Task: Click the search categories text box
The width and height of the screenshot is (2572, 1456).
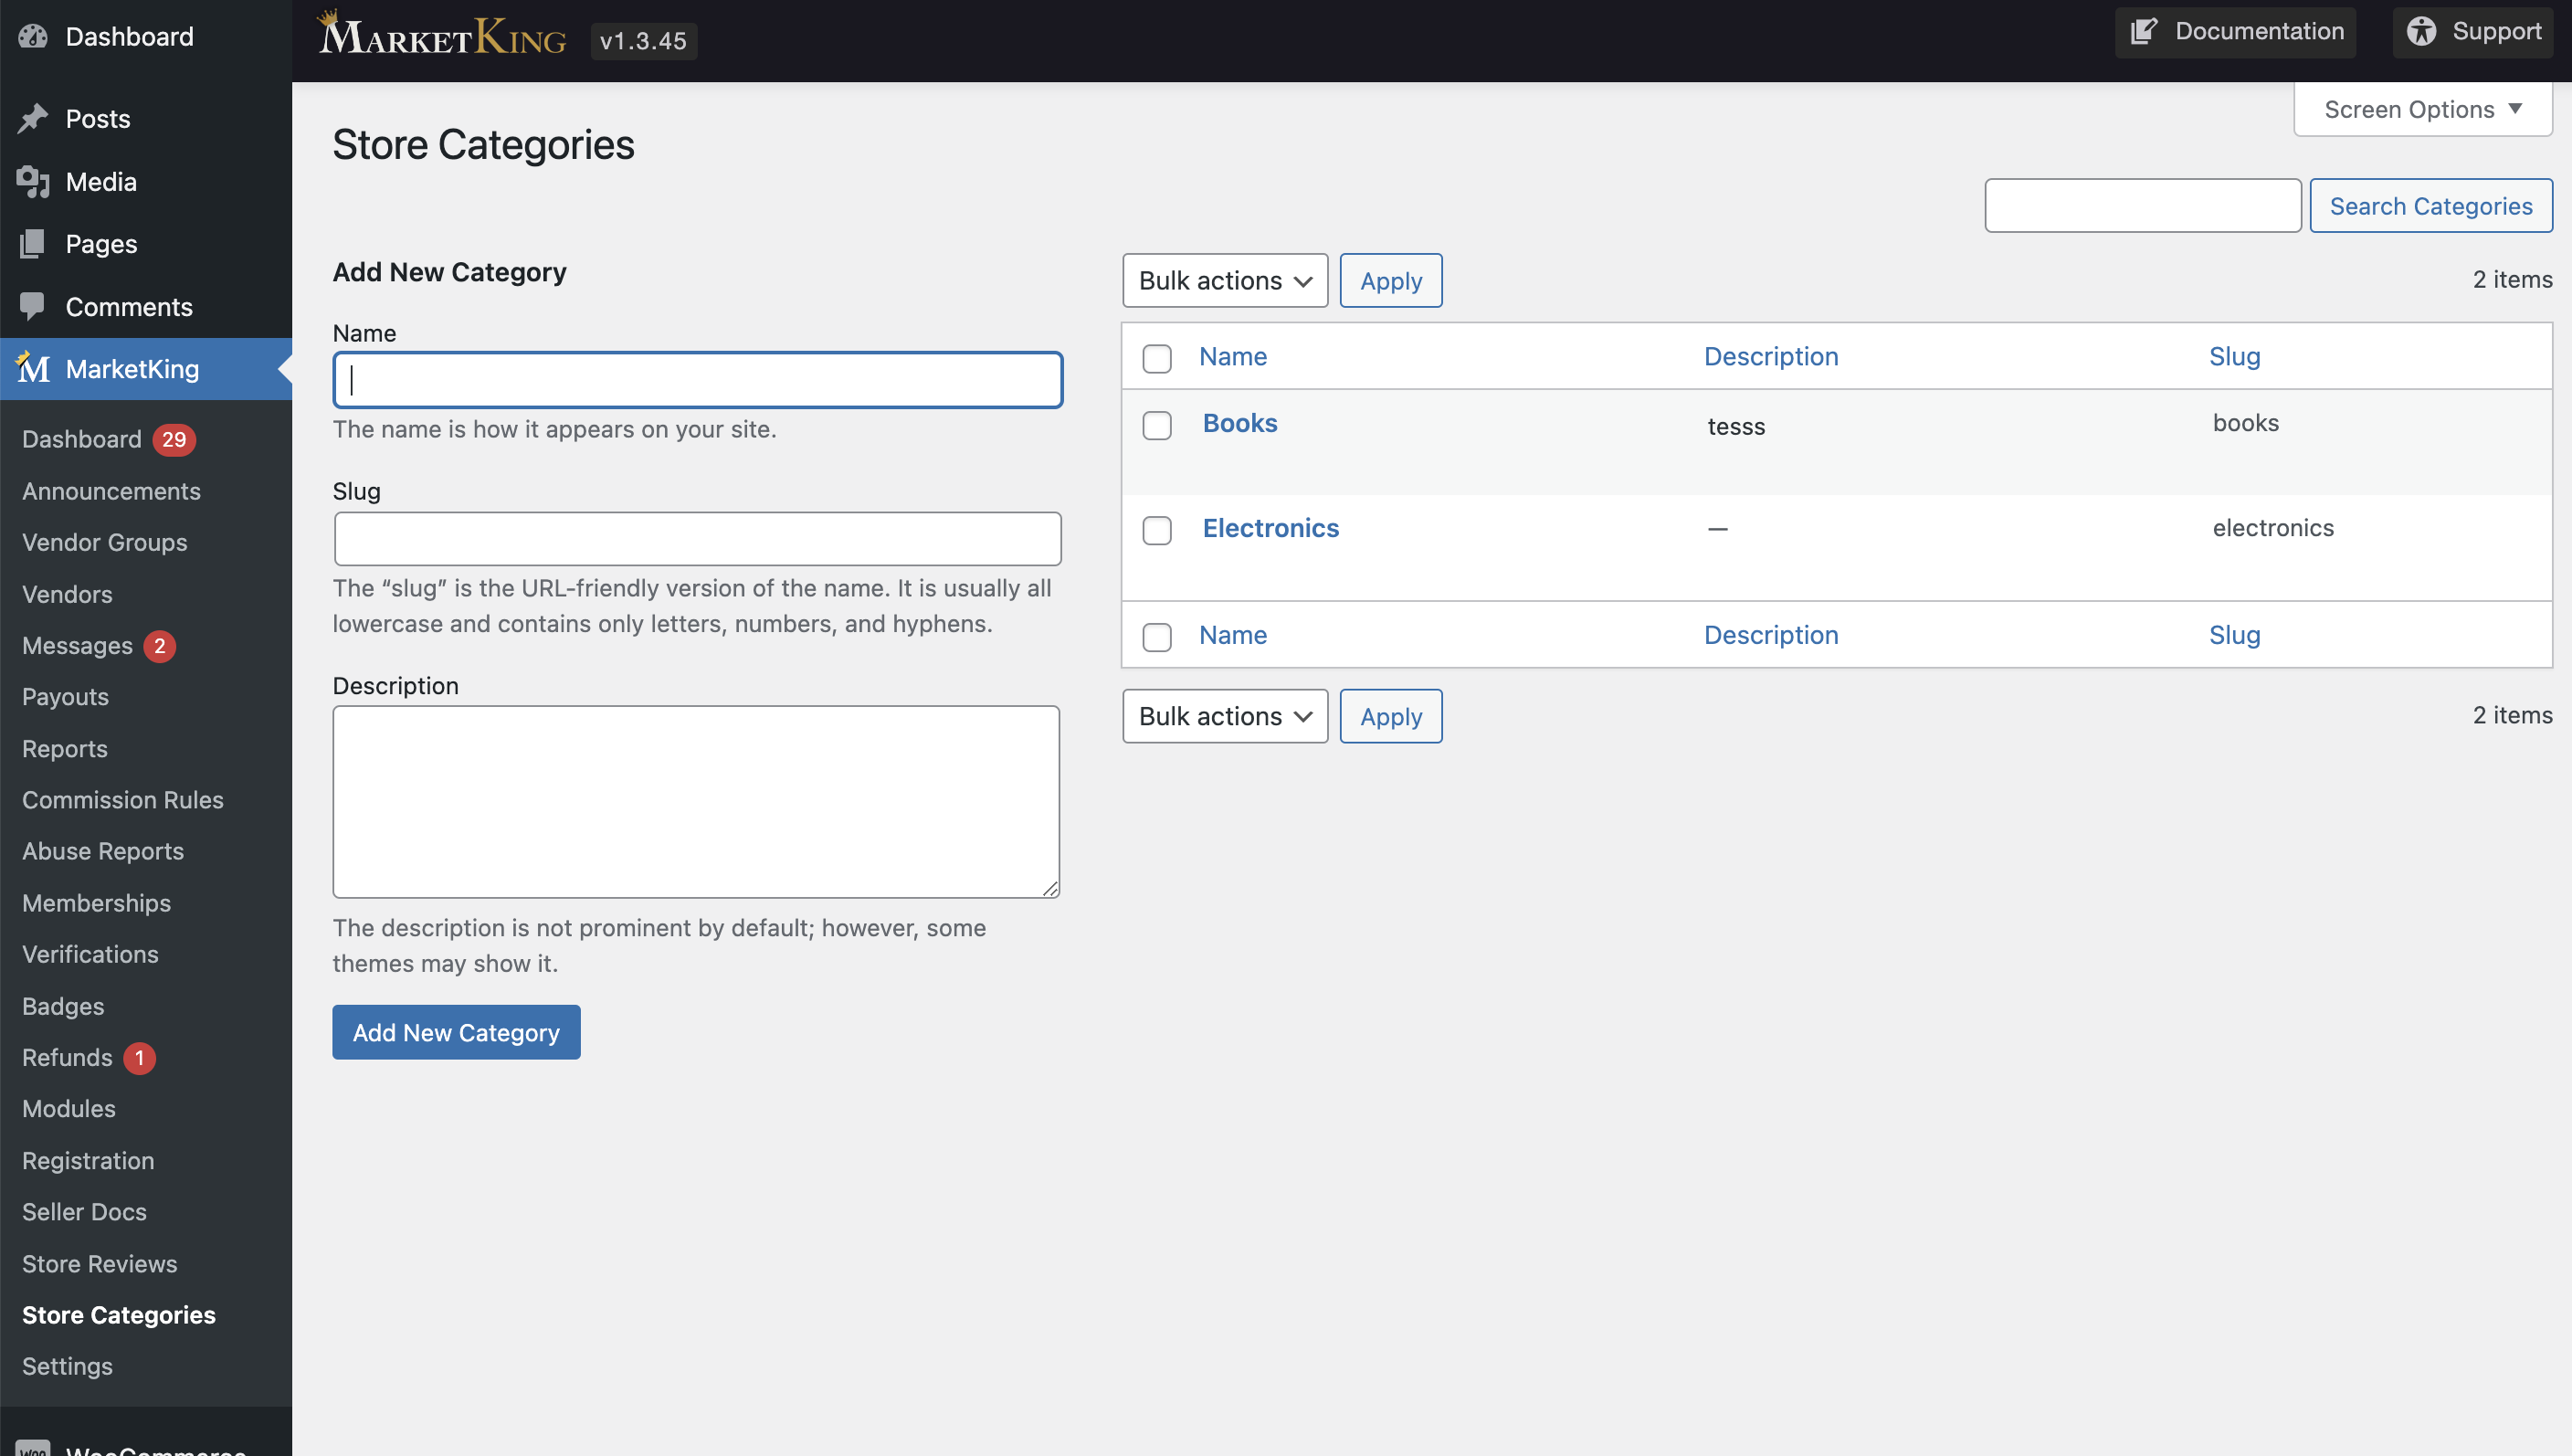Action: [x=2143, y=206]
